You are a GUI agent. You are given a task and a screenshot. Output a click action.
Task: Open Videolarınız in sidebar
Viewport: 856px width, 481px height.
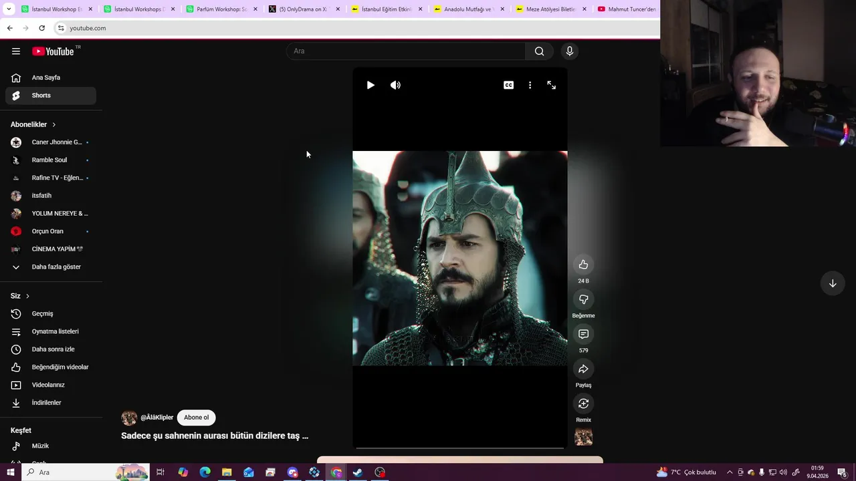pos(51,385)
